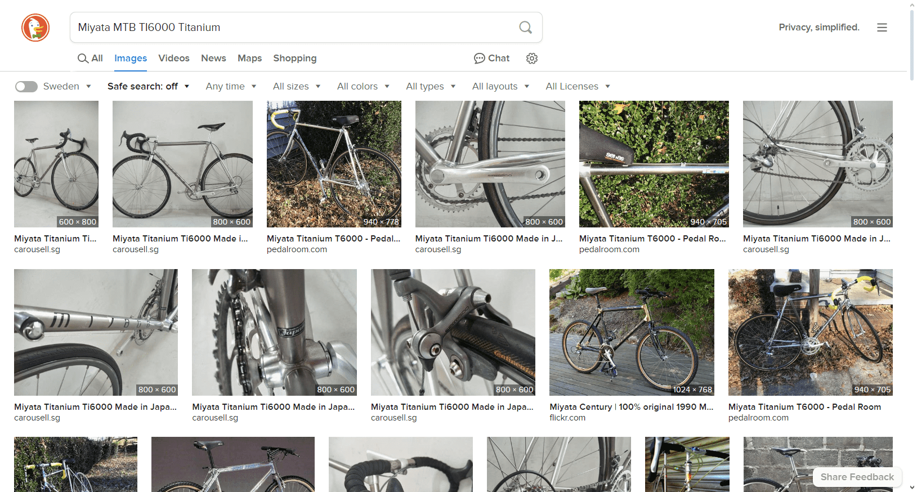The height and width of the screenshot is (492, 917).
Task: Open the 1024 × 768 Miyata Century thumbnail
Action: point(632,332)
